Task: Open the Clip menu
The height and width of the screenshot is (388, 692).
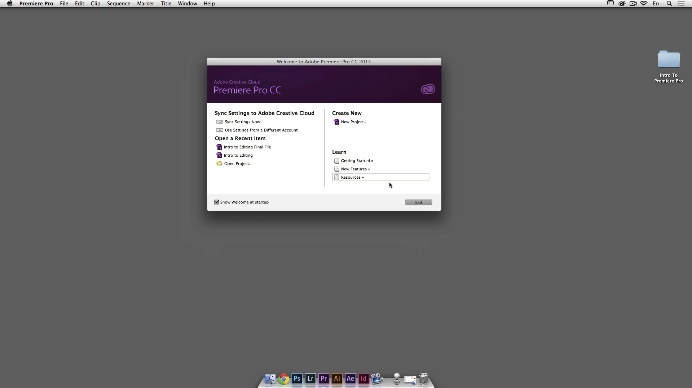Action: (96, 4)
